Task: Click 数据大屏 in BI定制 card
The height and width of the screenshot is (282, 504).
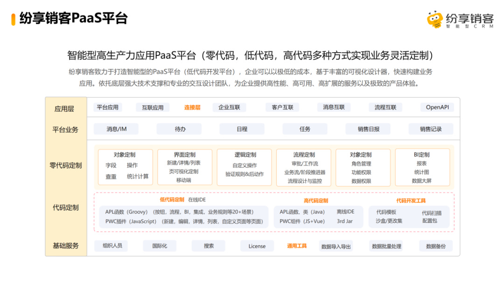Action: pyautogui.click(x=421, y=181)
